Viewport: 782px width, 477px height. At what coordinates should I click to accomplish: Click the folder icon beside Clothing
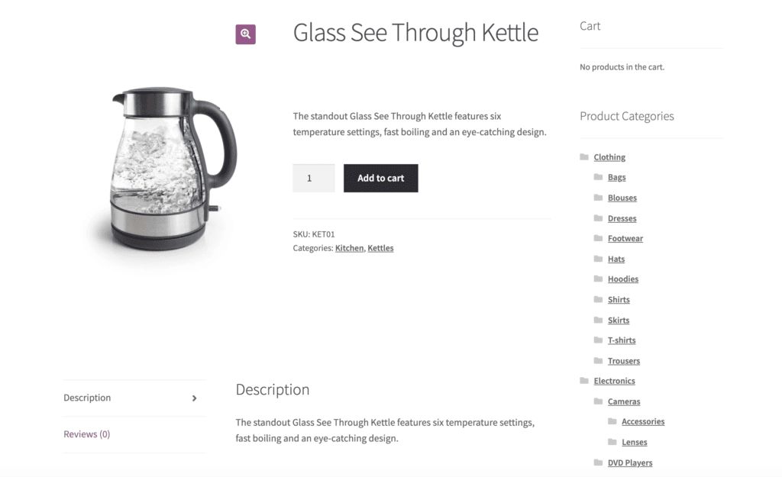(x=583, y=156)
